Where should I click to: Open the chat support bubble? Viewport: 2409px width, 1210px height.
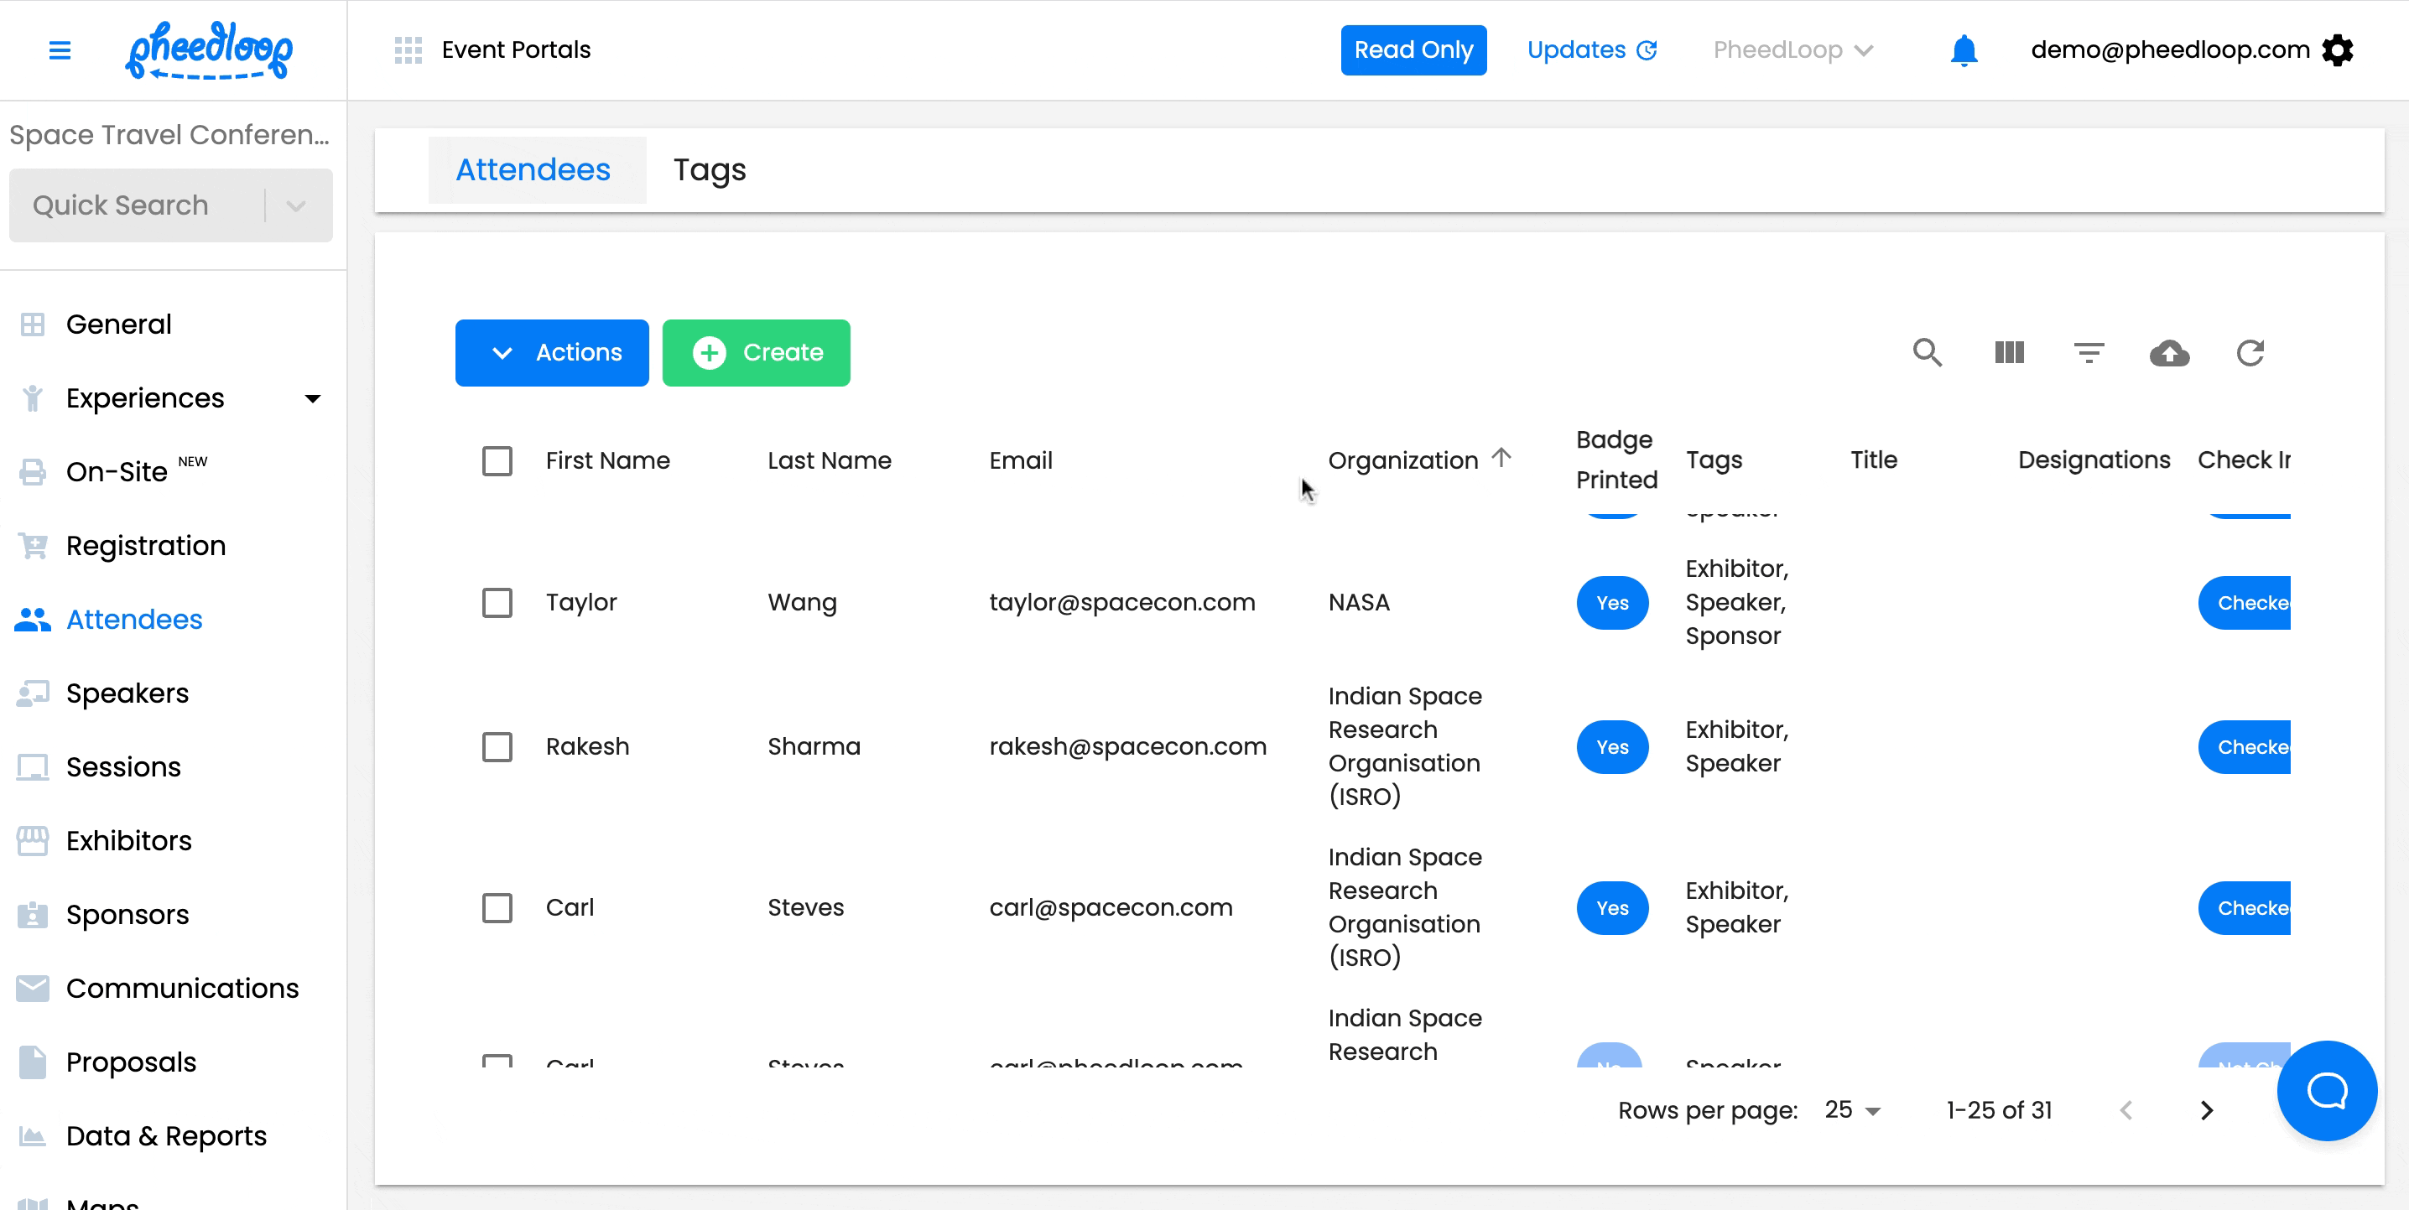tap(2326, 1090)
